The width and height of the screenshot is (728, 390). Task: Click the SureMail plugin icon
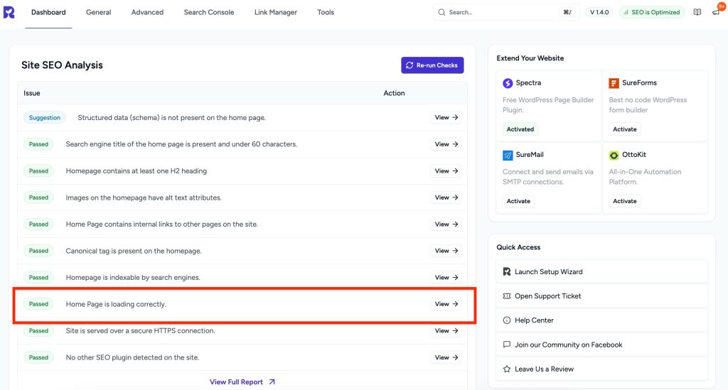point(508,155)
